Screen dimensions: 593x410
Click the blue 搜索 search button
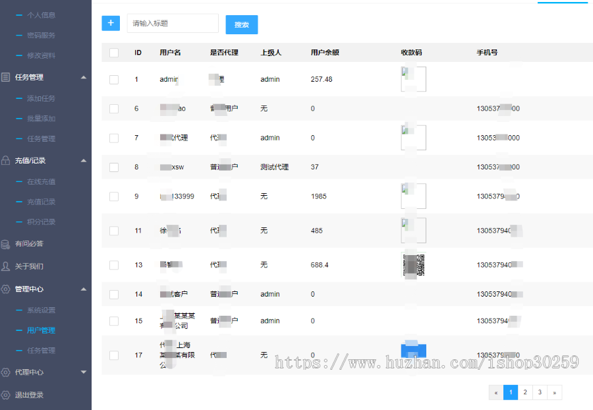click(x=242, y=24)
